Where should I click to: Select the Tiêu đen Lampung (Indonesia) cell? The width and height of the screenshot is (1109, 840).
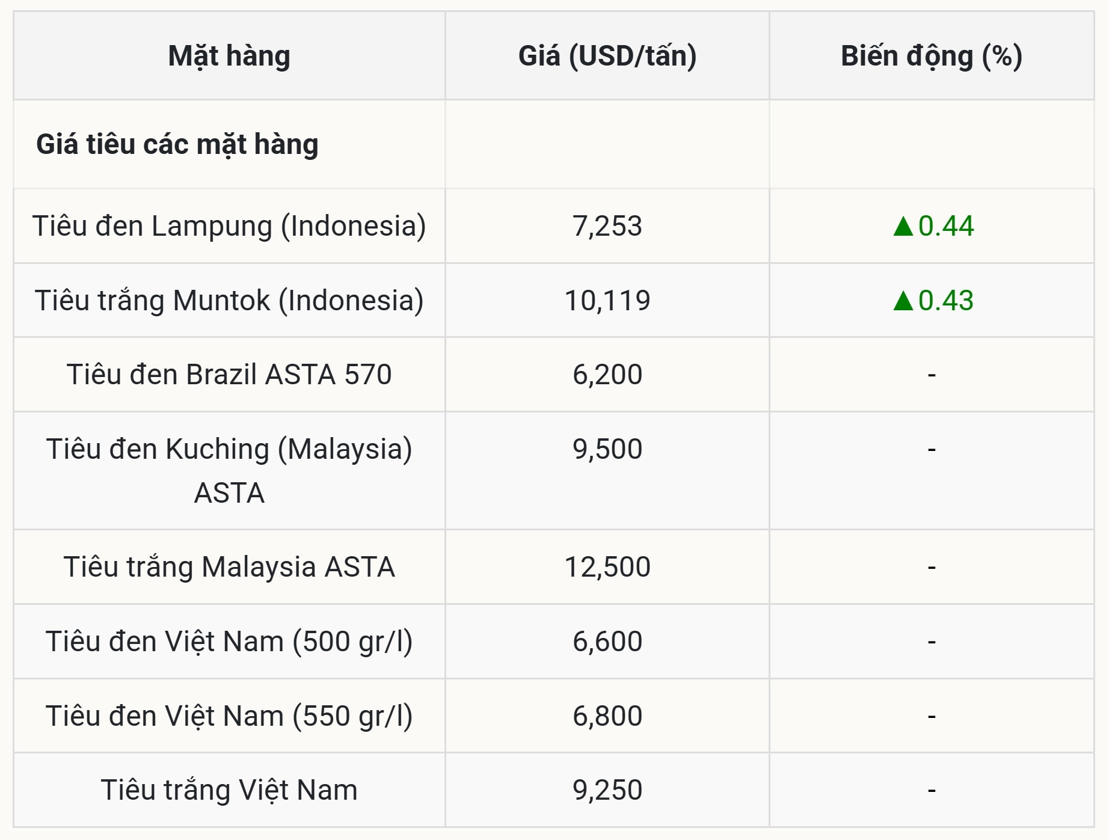point(229,226)
